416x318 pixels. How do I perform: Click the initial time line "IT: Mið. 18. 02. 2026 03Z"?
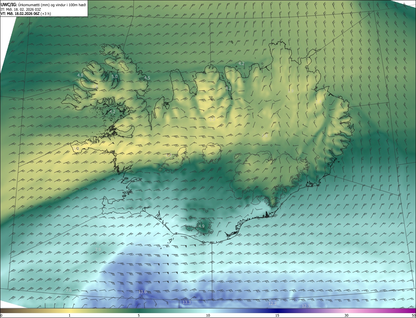(20, 9)
